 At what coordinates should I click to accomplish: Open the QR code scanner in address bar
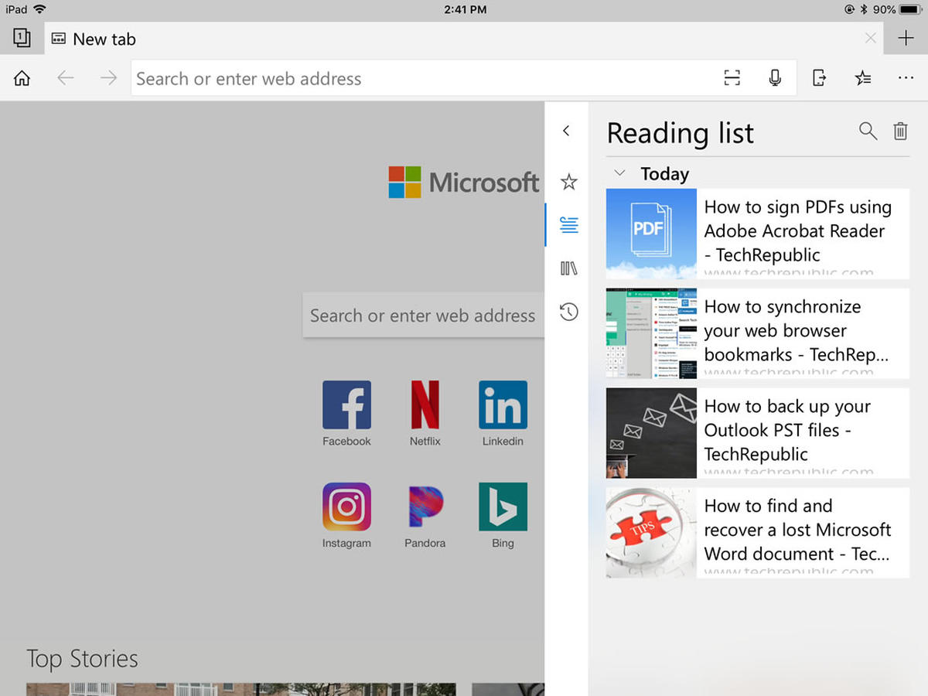point(732,77)
